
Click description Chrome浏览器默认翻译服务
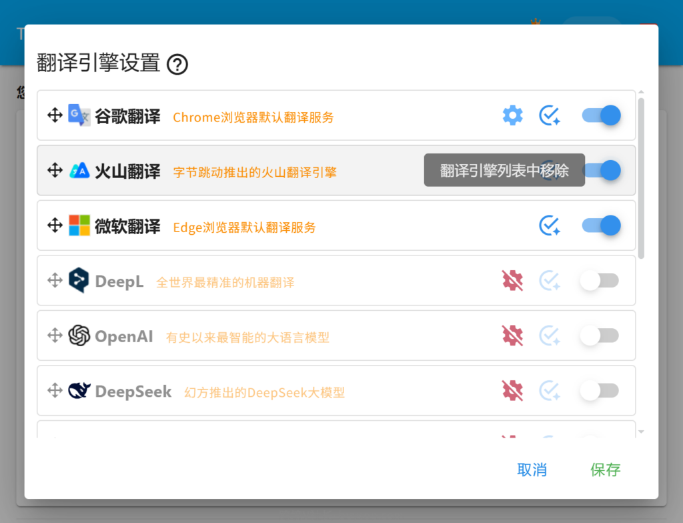253,117
